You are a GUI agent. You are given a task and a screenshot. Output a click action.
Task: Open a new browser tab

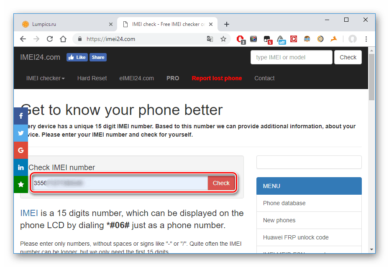(x=227, y=24)
